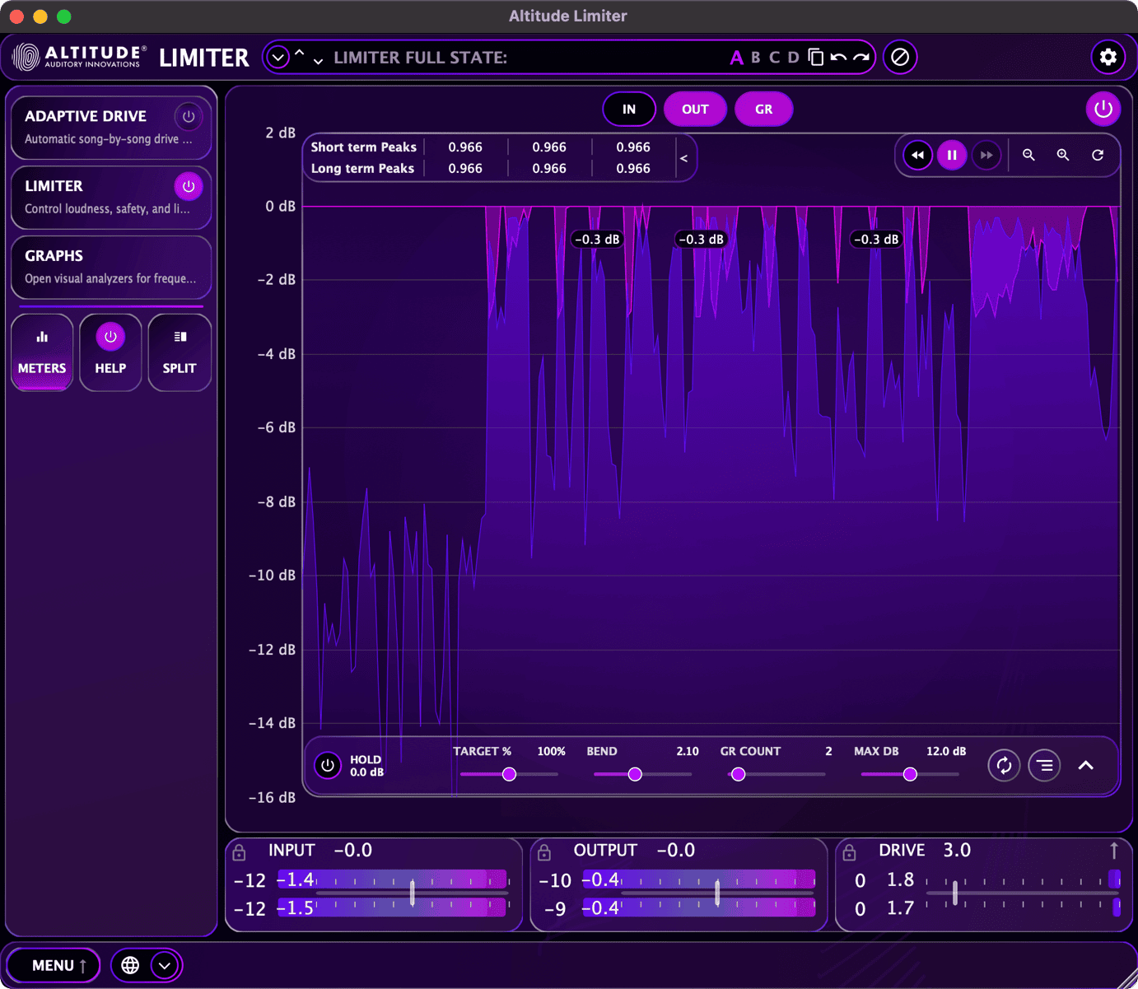Click the DRIVE lock icon
Screen dimensions: 1138x989
850,852
